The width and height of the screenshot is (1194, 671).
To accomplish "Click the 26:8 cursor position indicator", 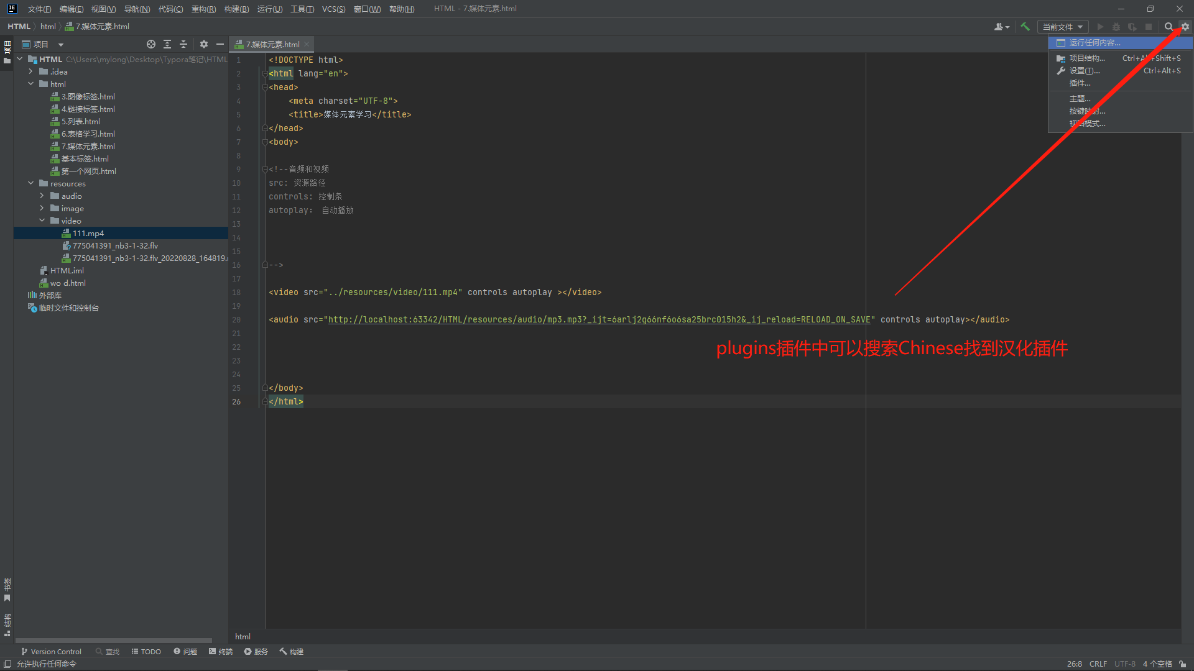I will 1074,664.
